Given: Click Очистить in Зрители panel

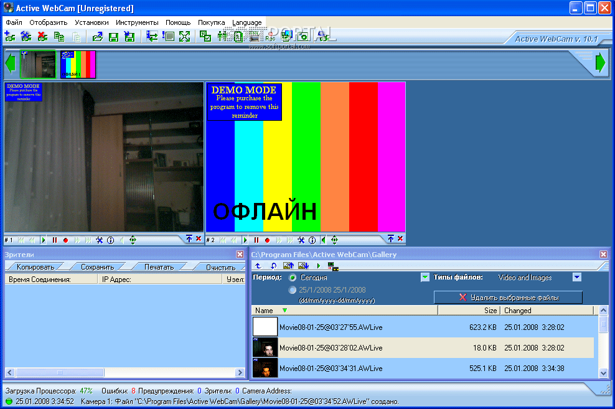Looking at the screenshot, I should tap(220, 267).
